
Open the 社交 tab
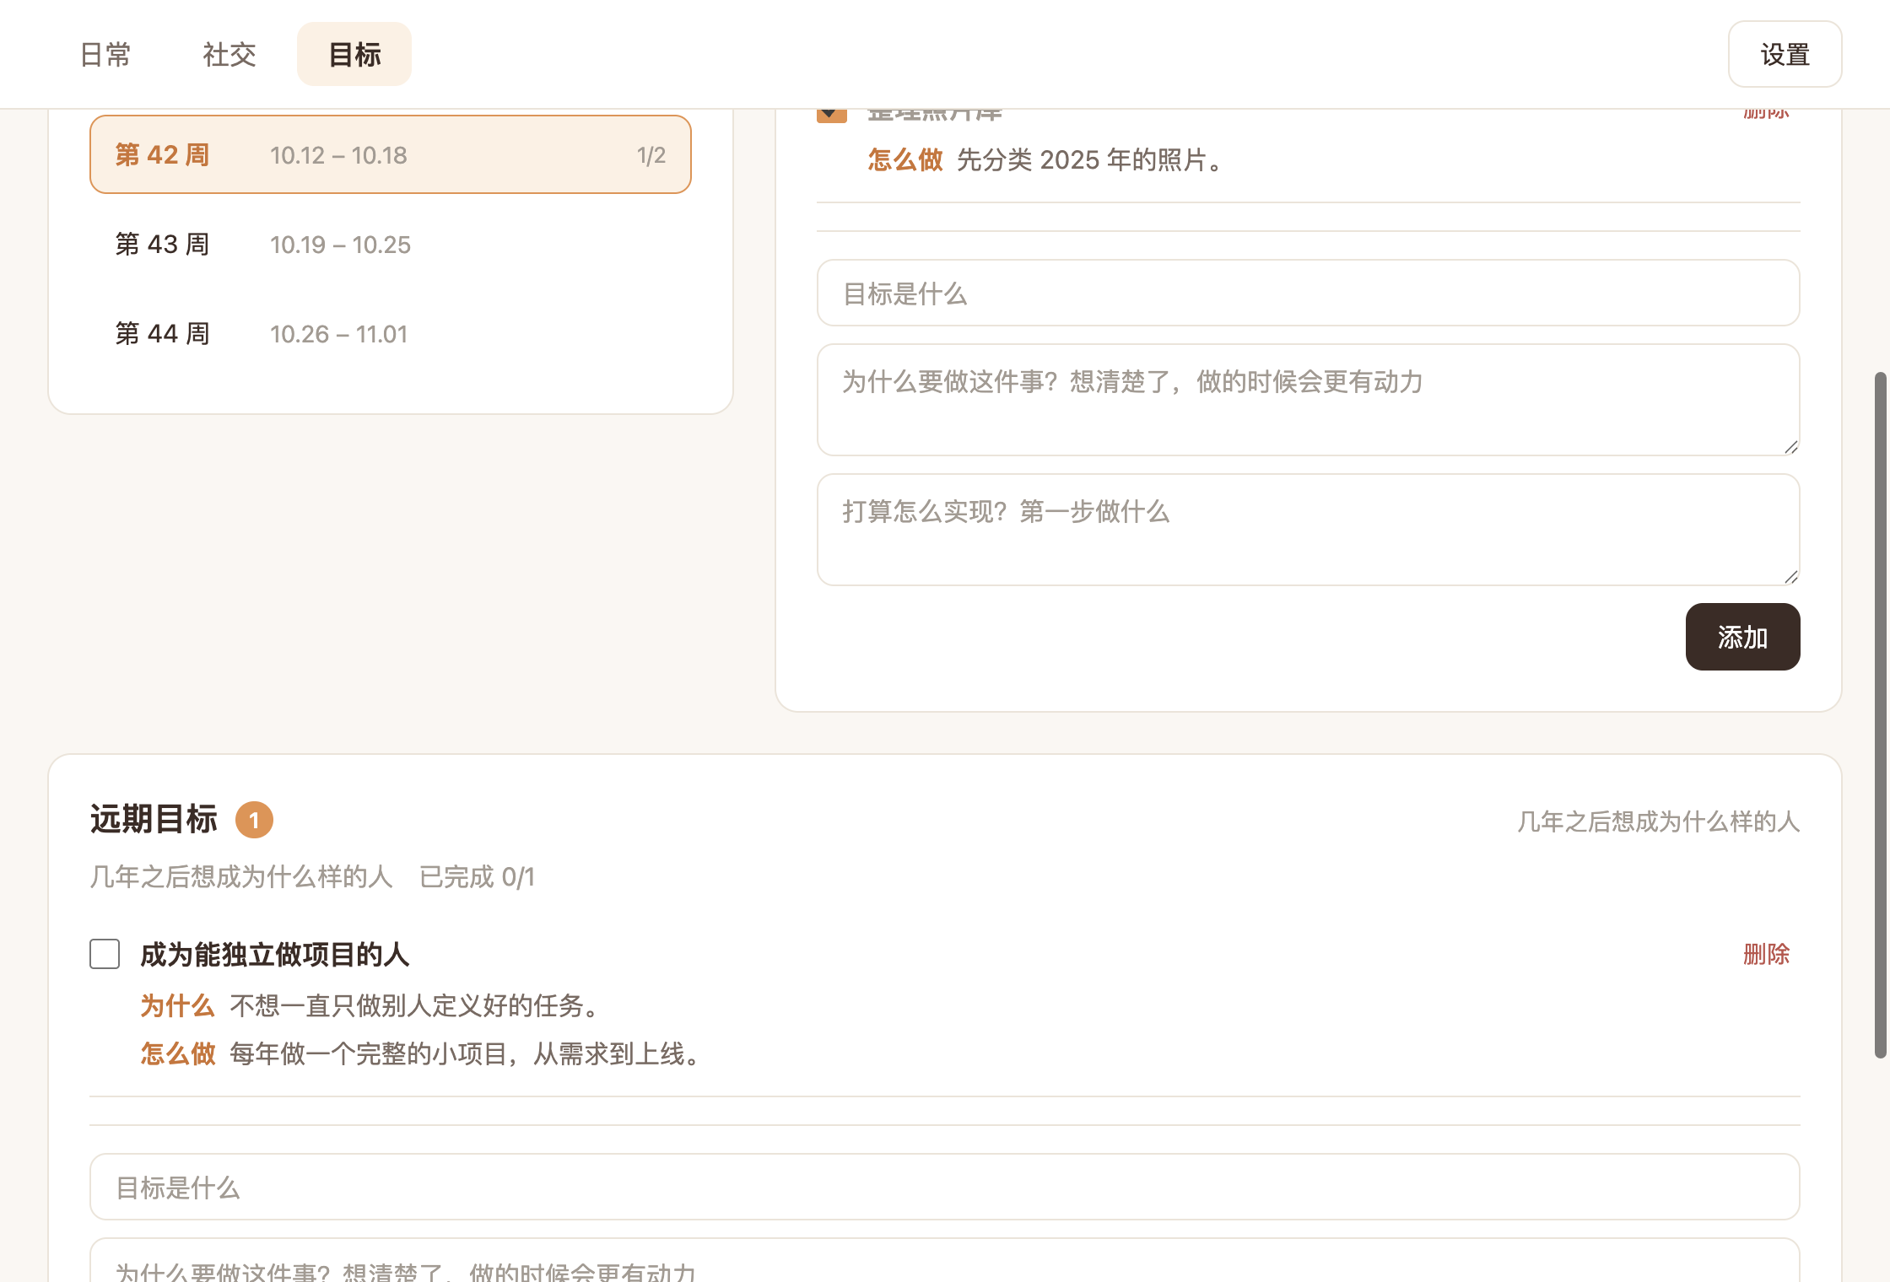[229, 55]
